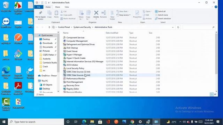Viewport: 223px width, 125px height.
Task: Open Settings gear from the taskbar
Action: pyautogui.click(x=140, y=122)
